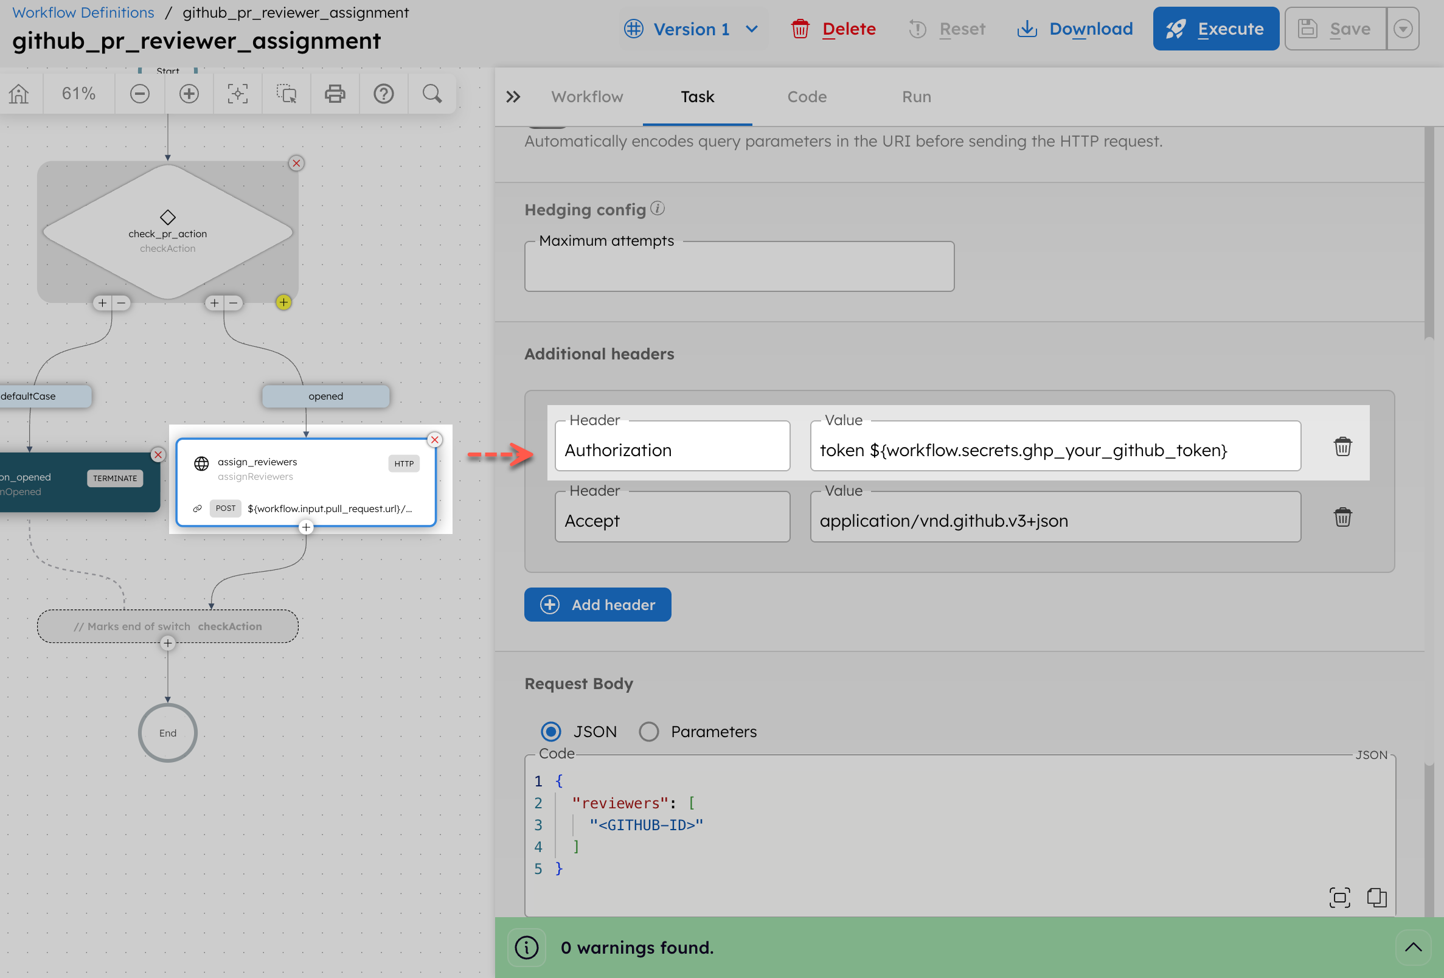Image resolution: width=1444 pixels, height=978 pixels.
Task: Select the check_pr_action switch node
Action: pyautogui.click(x=168, y=232)
